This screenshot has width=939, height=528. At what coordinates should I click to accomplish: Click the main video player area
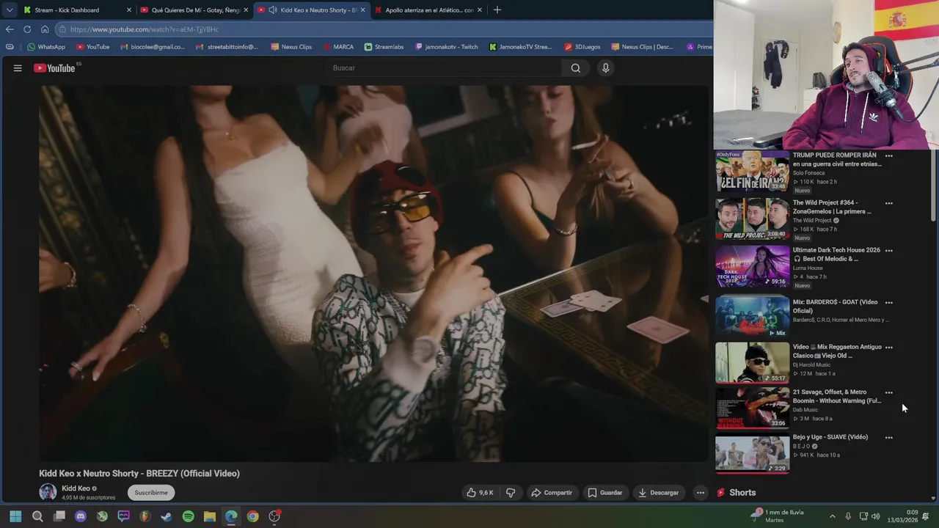point(374,274)
